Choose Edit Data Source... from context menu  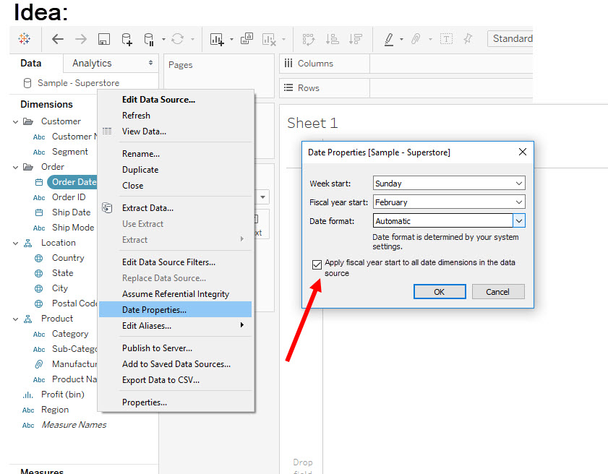click(x=158, y=100)
